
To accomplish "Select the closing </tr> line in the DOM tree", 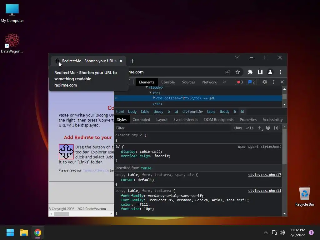I will (x=157, y=104).
